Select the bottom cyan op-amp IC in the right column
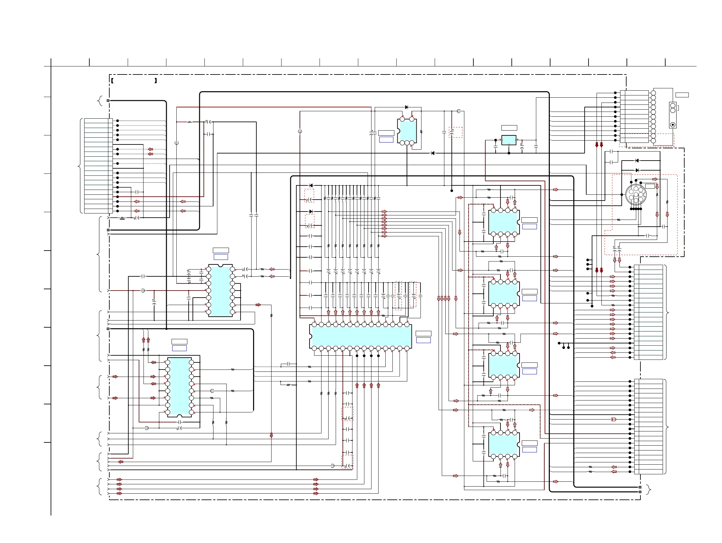This screenshot has height=543, width=722. (x=504, y=445)
